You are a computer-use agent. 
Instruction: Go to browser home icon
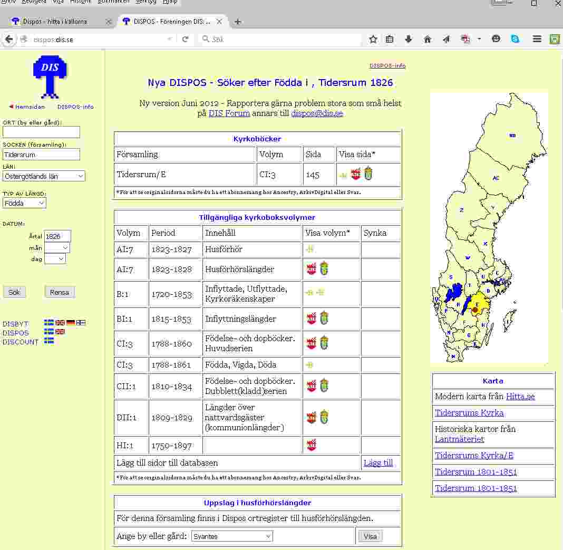tap(428, 39)
